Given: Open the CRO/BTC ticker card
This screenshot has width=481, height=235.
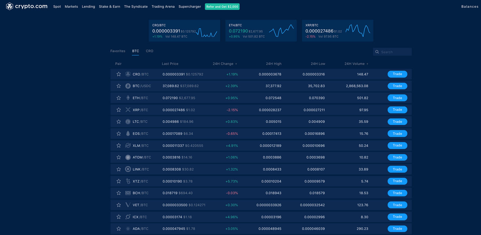Looking at the screenshot, I should (x=185, y=31).
